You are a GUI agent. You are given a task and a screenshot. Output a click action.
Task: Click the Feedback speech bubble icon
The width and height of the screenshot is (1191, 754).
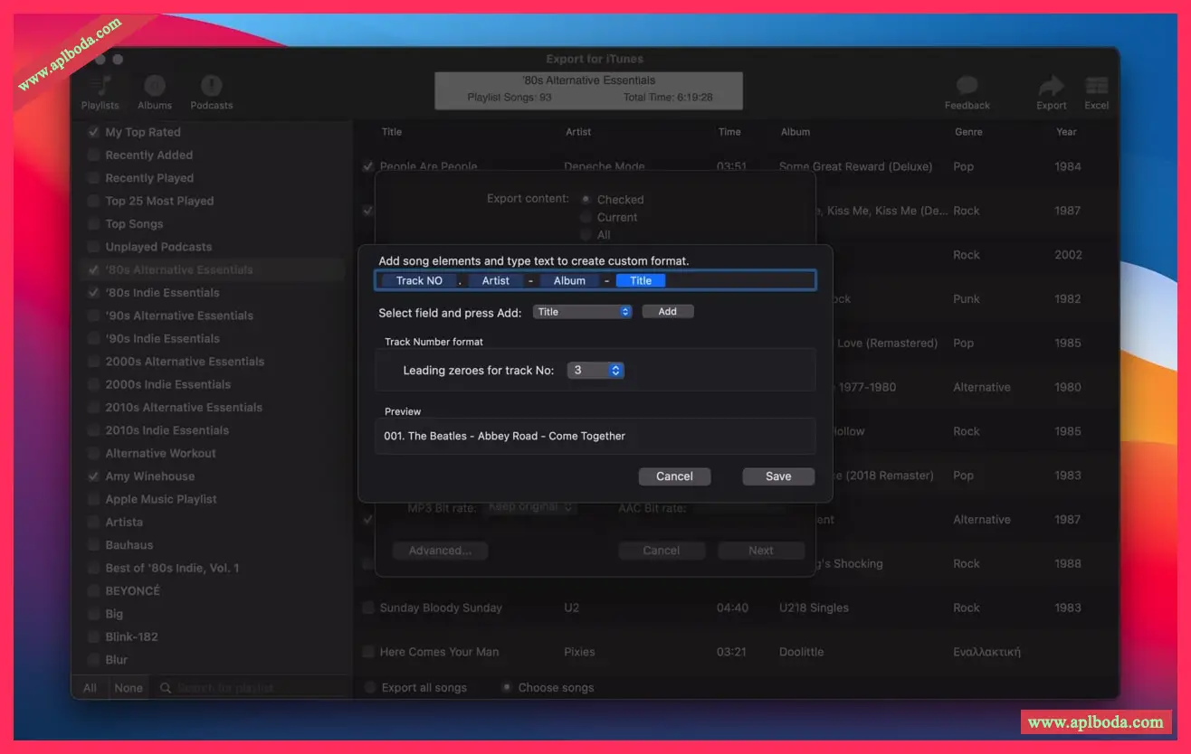[x=967, y=86]
